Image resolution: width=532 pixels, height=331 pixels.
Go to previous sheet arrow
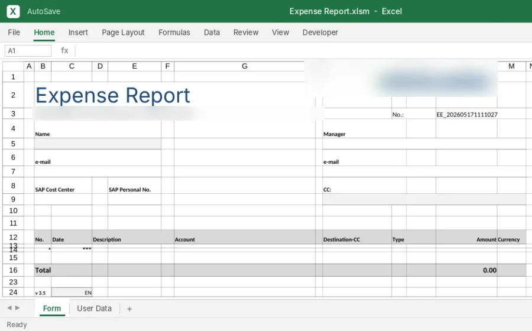coord(9,307)
